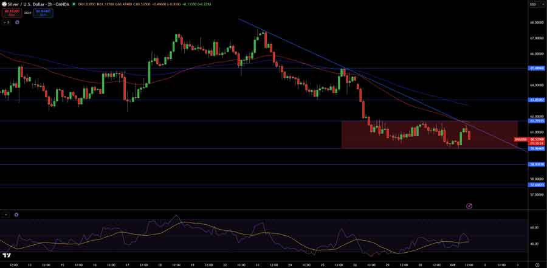Click the indicator icon beside legend collapse
The width and height of the screenshot is (547, 268).
coord(17,22)
